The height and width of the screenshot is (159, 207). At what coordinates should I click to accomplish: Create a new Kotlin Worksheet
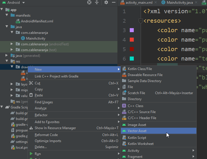[158, 144]
